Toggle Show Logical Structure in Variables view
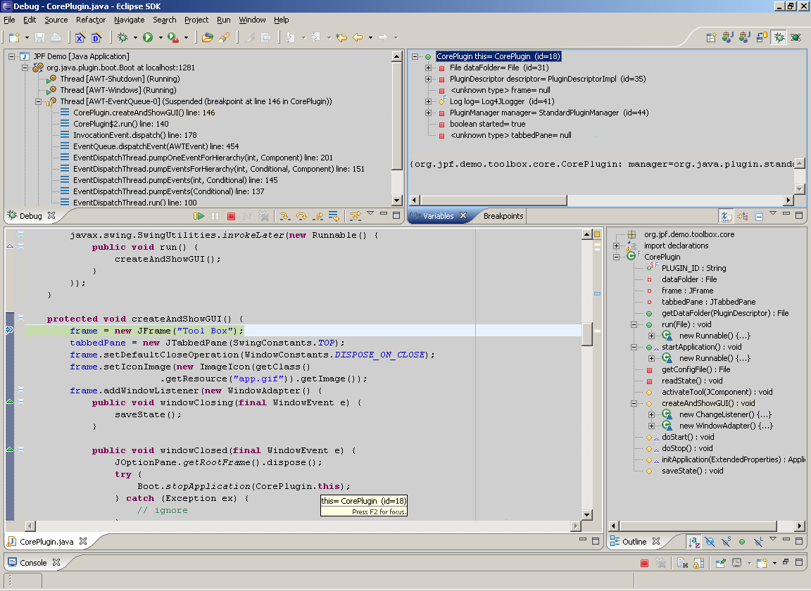Viewport: 811px width, 591px height. tap(743, 216)
